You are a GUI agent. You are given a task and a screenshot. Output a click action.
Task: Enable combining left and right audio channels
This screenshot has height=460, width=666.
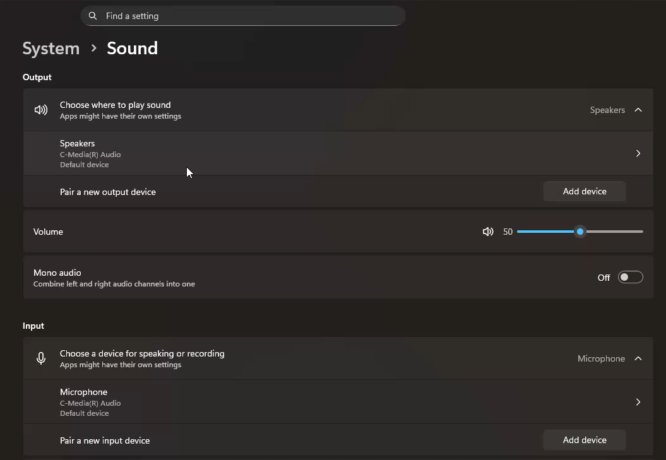click(x=630, y=277)
